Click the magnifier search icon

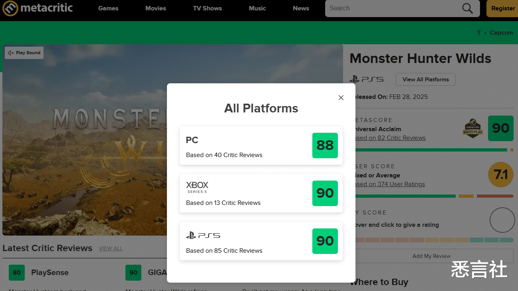[x=467, y=8]
